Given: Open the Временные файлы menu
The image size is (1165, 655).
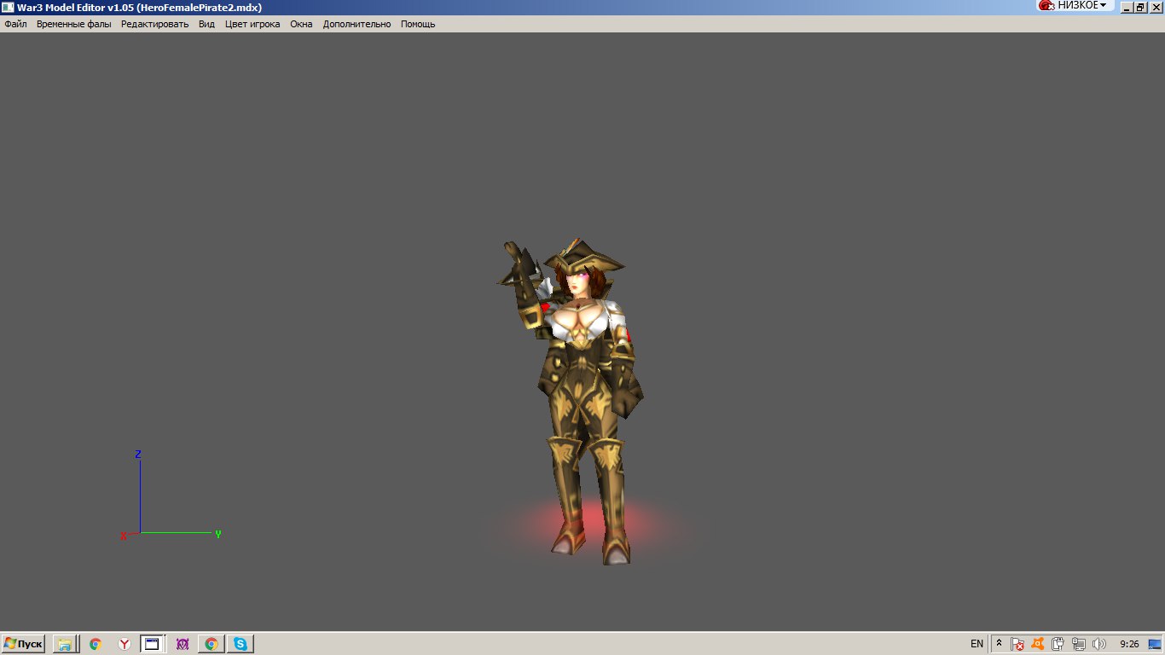Looking at the screenshot, I should point(73,24).
